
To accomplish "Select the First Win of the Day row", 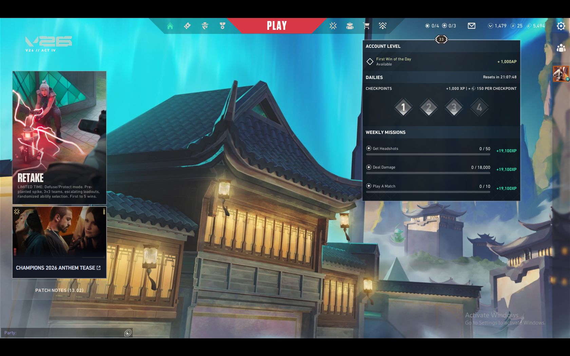I will (x=441, y=62).
